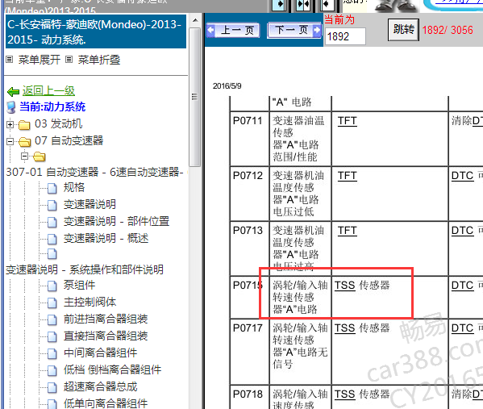Click TSS link in P0718 row
The width and height of the screenshot is (483, 409).
(x=345, y=394)
